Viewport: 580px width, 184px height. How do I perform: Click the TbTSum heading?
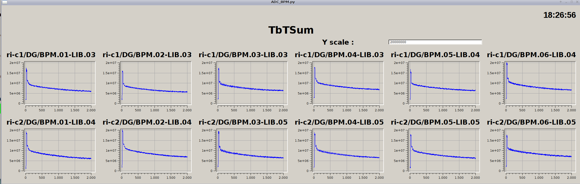[x=291, y=30]
